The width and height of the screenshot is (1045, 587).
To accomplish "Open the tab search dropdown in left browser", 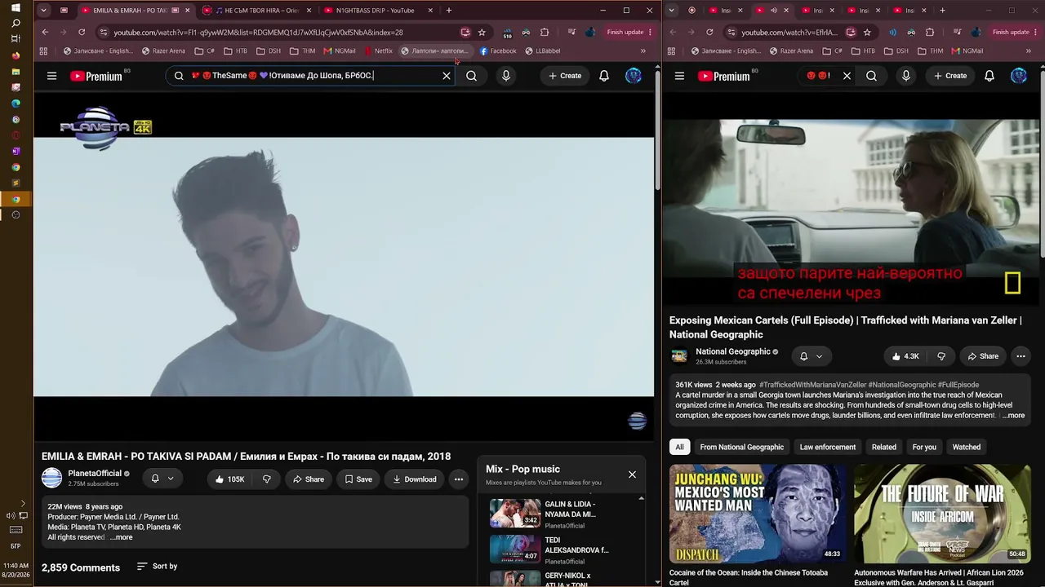I will 43,11.
